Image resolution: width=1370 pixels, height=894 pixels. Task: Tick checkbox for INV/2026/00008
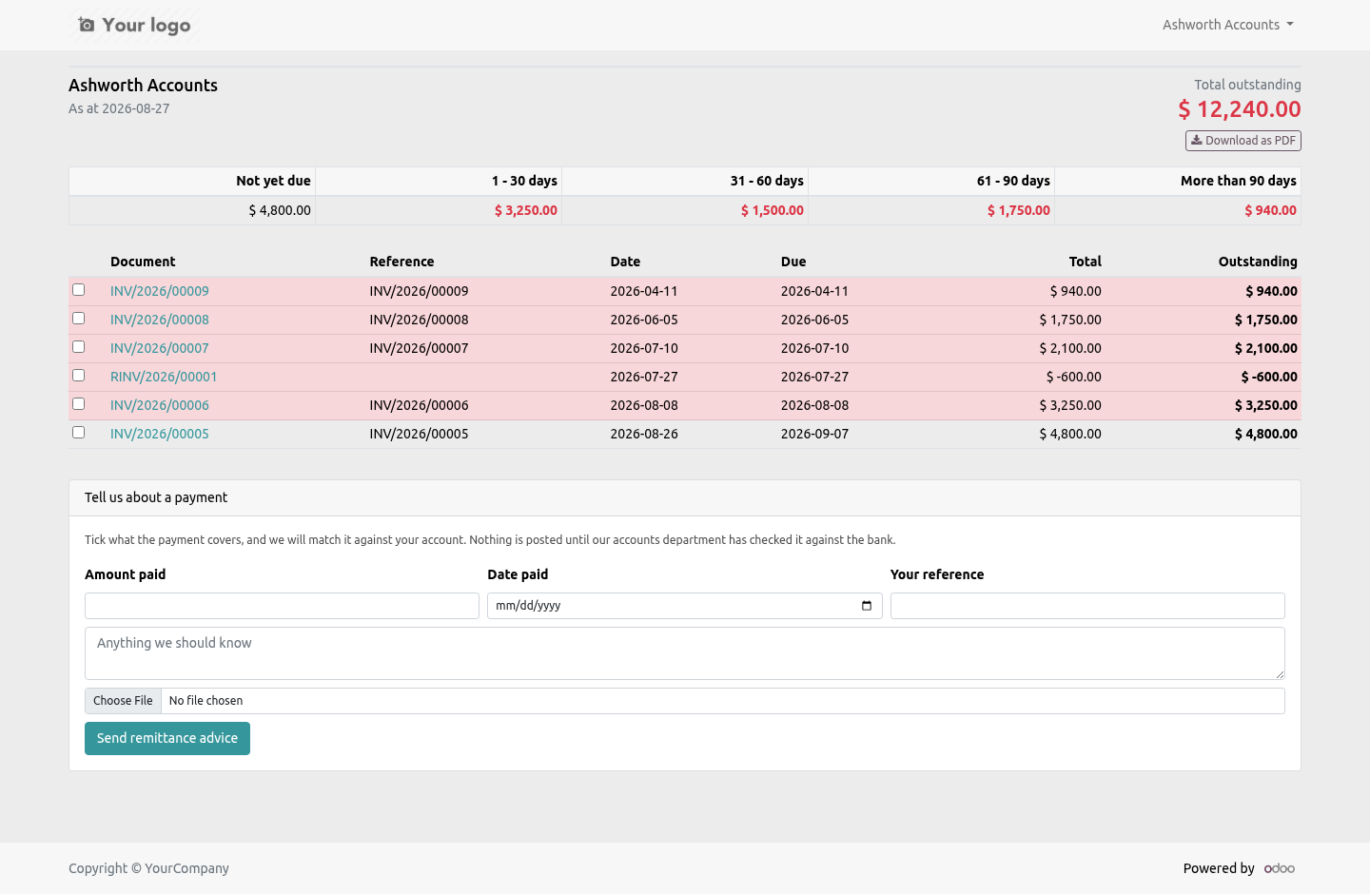79,319
